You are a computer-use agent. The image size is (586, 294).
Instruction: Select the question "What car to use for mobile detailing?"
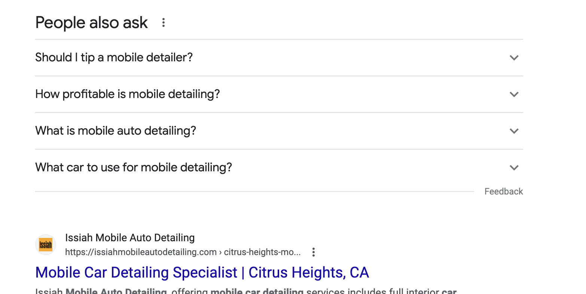pos(134,168)
